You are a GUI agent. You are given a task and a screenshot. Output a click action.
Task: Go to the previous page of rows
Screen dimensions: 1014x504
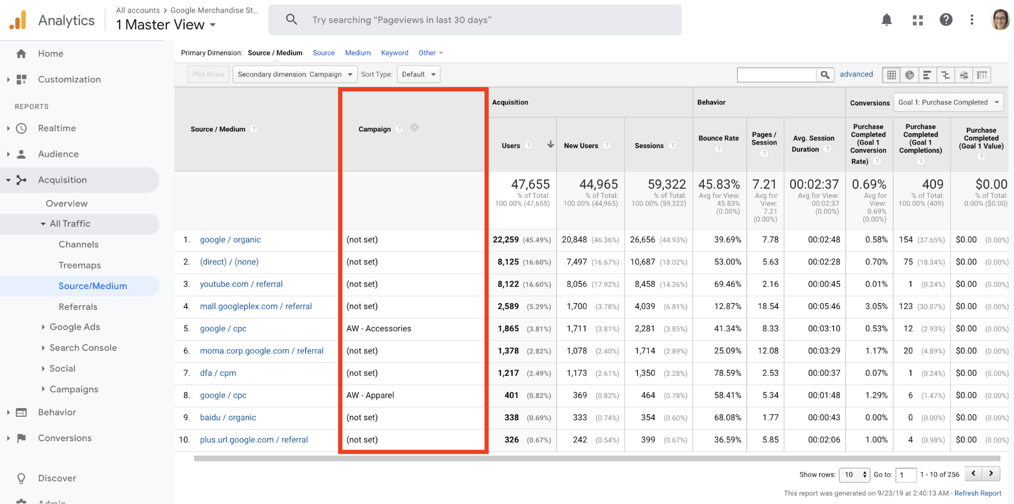tap(973, 474)
